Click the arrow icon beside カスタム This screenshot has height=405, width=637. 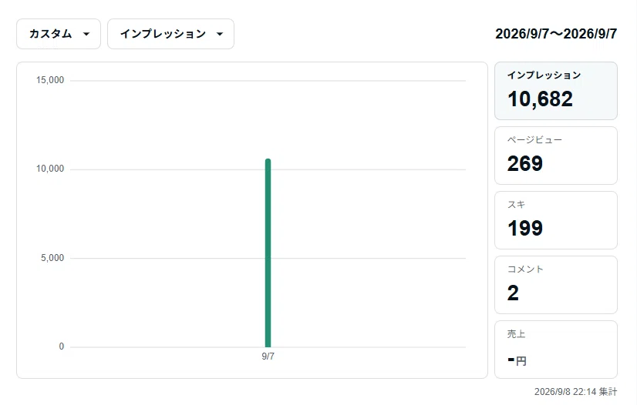point(86,34)
